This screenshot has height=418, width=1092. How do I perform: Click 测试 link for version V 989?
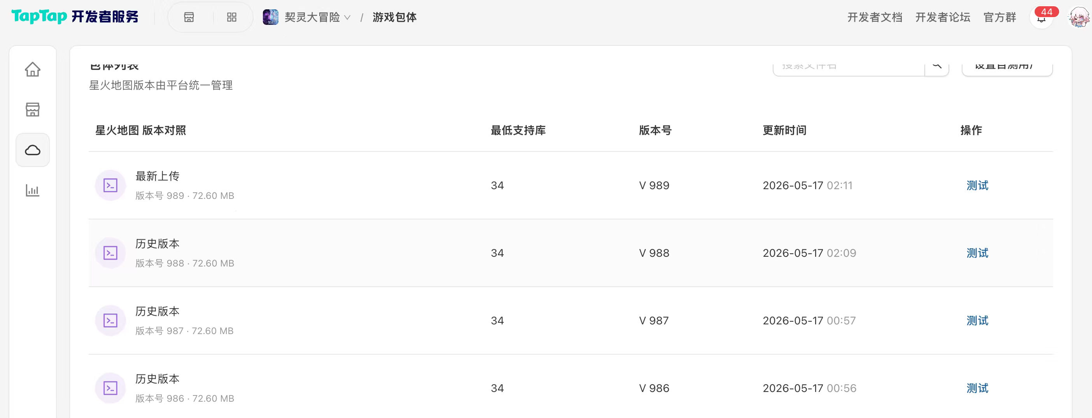click(x=977, y=185)
